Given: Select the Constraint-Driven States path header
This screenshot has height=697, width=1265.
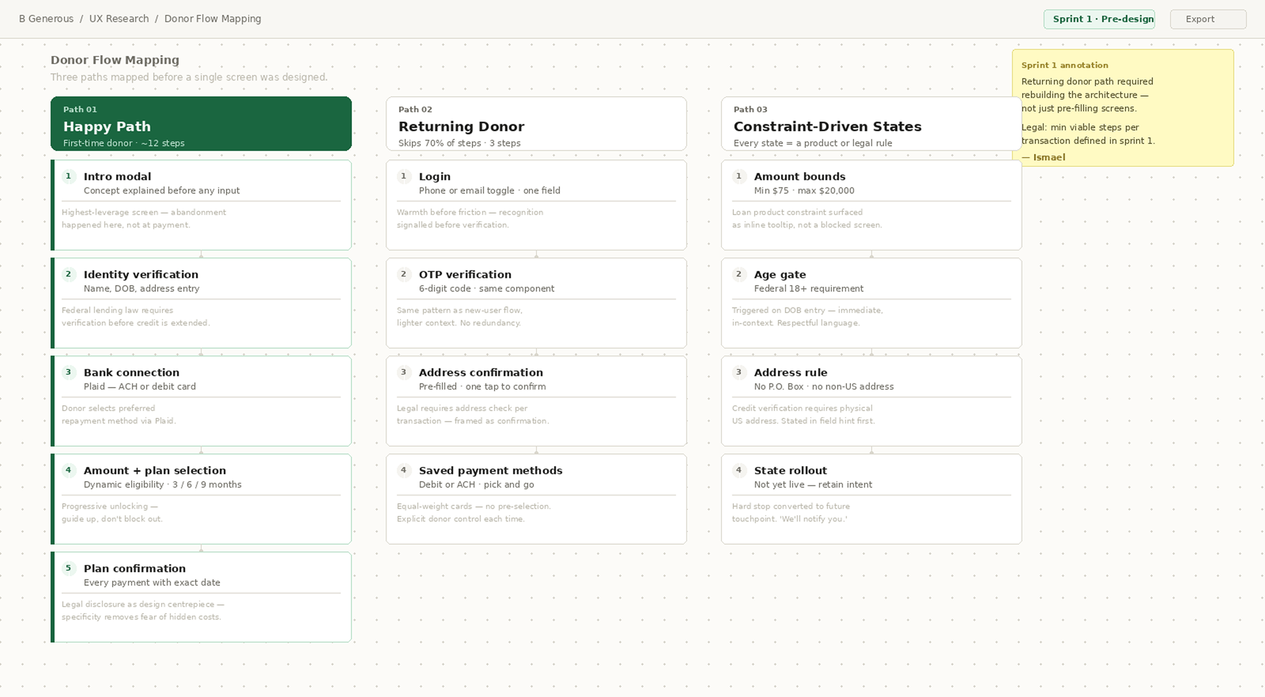Looking at the screenshot, I should (x=870, y=124).
